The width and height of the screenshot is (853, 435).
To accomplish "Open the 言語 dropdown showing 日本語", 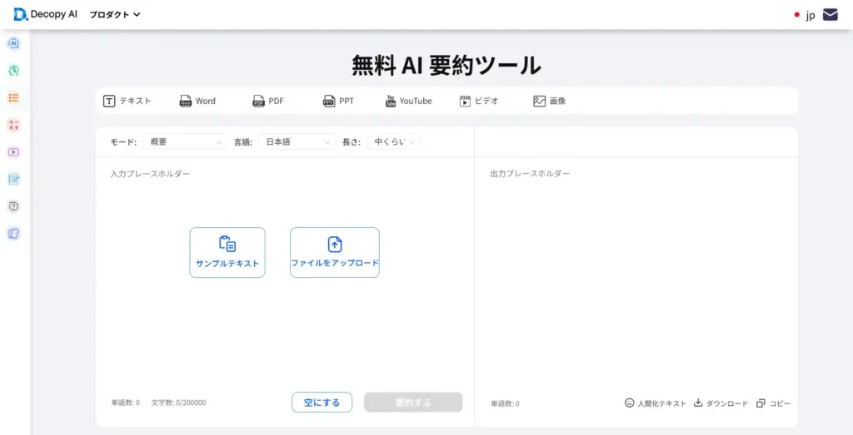I will (x=297, y=142).
